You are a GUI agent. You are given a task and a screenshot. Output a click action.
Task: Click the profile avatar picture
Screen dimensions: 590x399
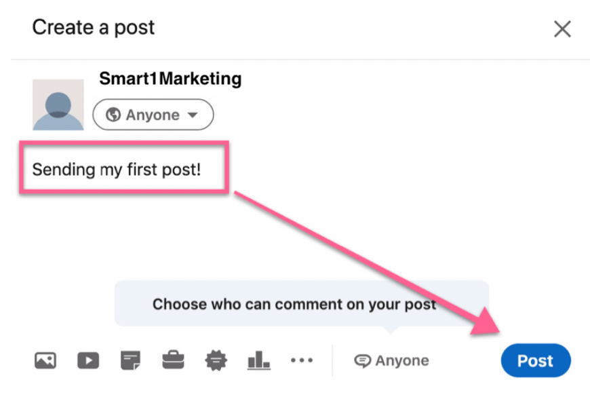(x=58, y=104)
